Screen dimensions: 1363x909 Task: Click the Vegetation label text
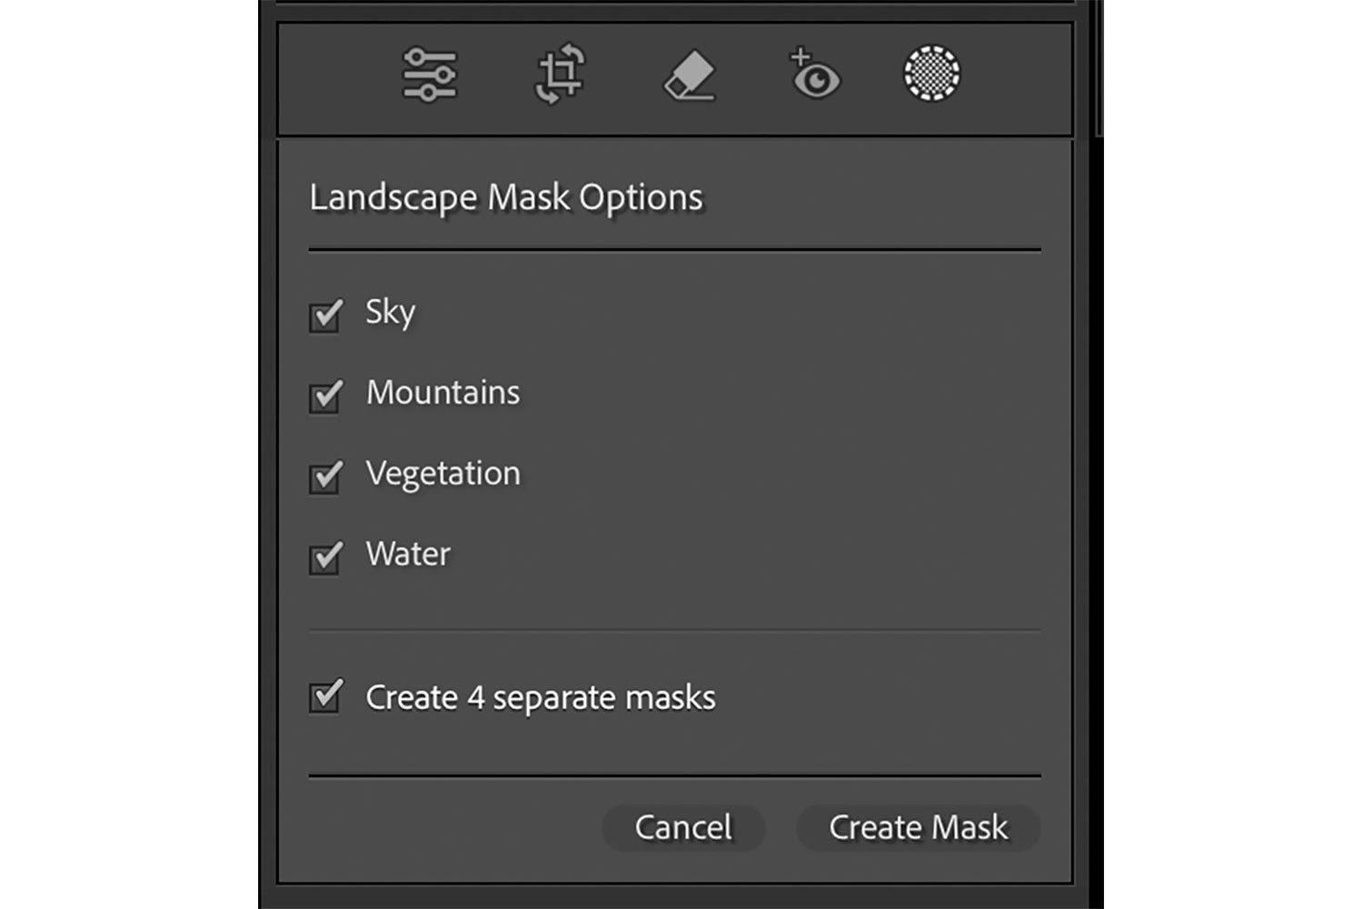point(443,474)
